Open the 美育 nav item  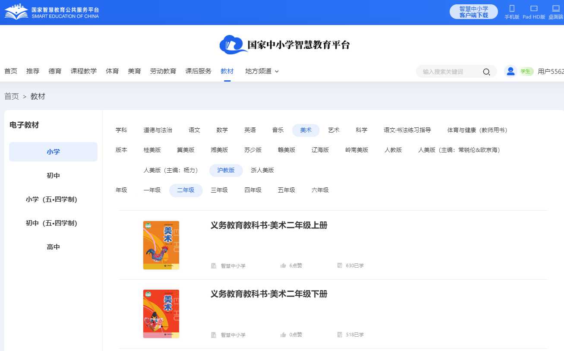coord(134,71)
